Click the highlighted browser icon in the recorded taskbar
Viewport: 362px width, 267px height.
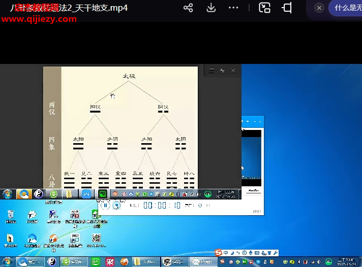pyautogui.click(x=24, y=194)
